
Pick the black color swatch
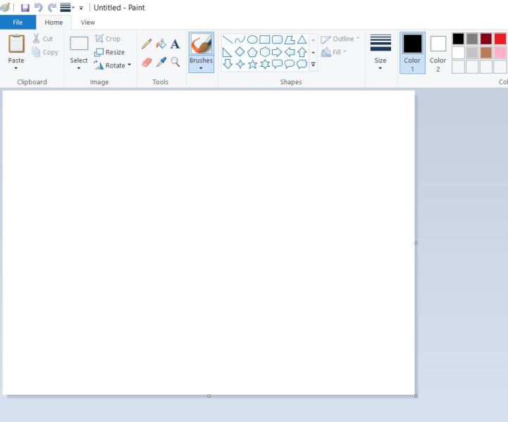point(458,39)
